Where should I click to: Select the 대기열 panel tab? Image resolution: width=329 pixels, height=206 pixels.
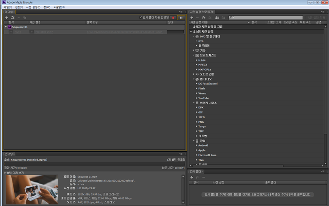coord(9,12)
